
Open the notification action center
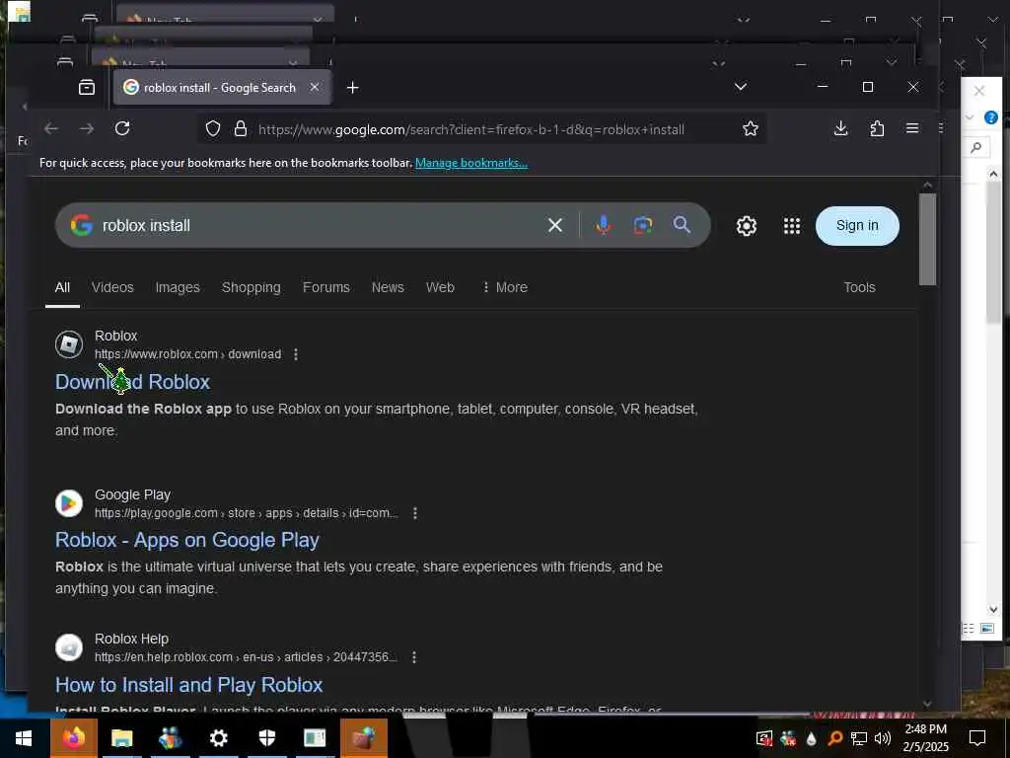[977, 738]
